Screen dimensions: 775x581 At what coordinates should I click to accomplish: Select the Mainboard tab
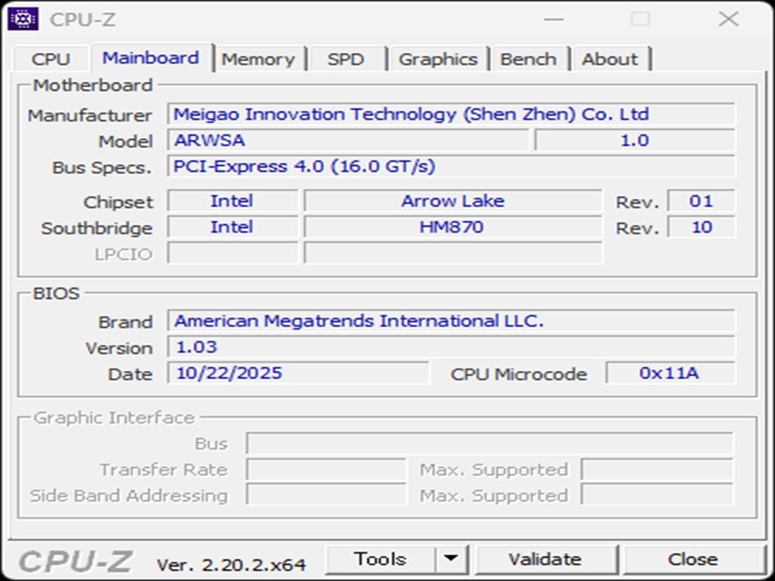151,57
